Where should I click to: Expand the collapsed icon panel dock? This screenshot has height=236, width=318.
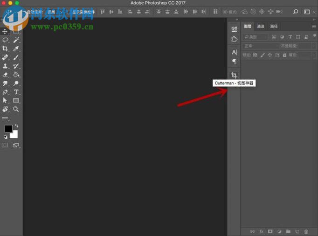(237, 20)
